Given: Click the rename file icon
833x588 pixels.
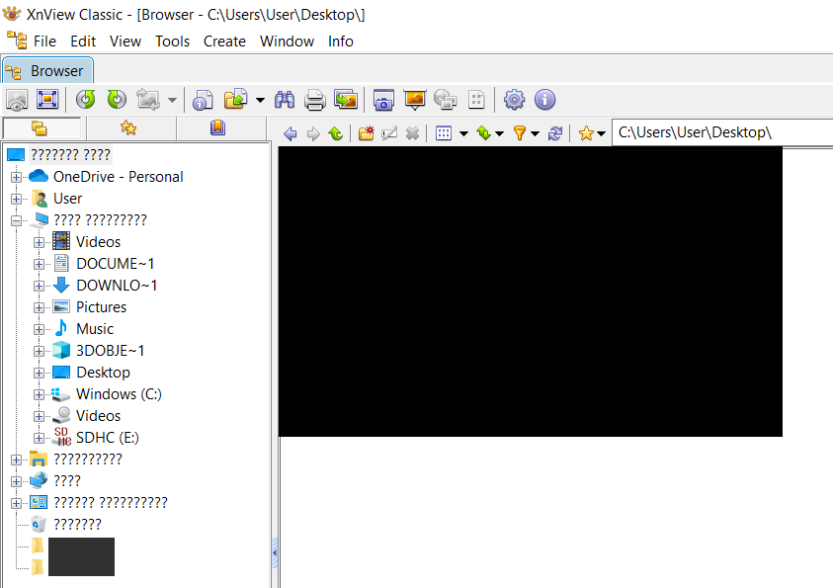Looking at the screenshot, I should click(389, 133).
